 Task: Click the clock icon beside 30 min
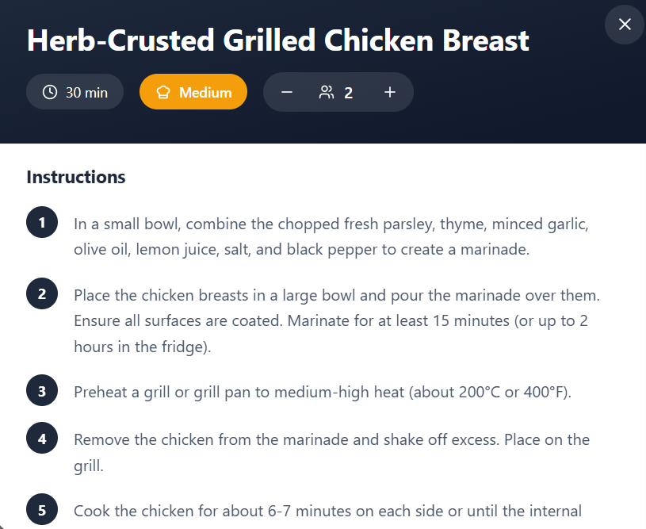(x=50, y=92)
